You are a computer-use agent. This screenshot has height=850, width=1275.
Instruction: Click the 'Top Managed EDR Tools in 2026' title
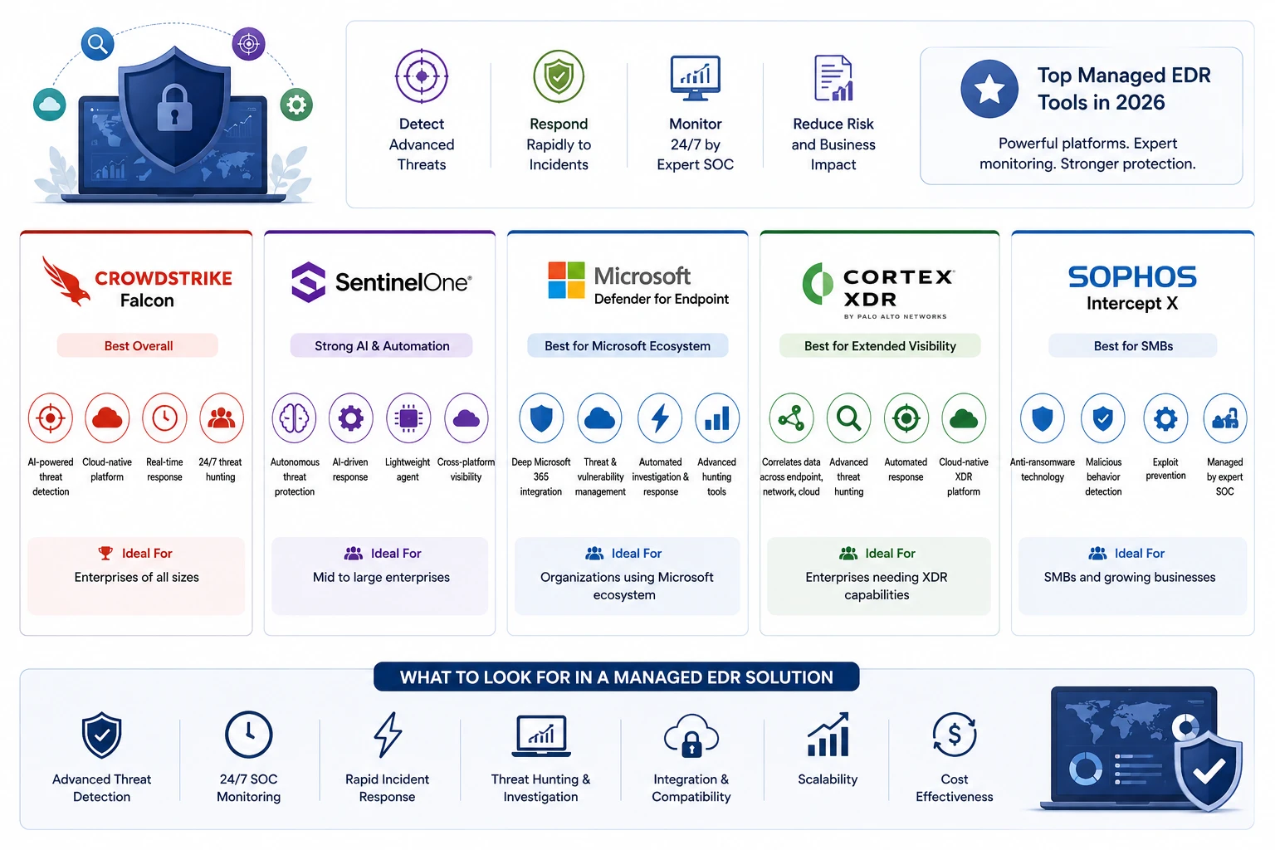1124,89
